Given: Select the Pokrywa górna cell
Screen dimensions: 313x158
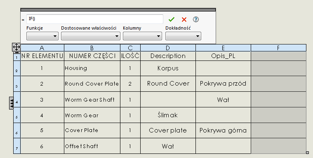Looking at the screenshot, I should [223, 130].
